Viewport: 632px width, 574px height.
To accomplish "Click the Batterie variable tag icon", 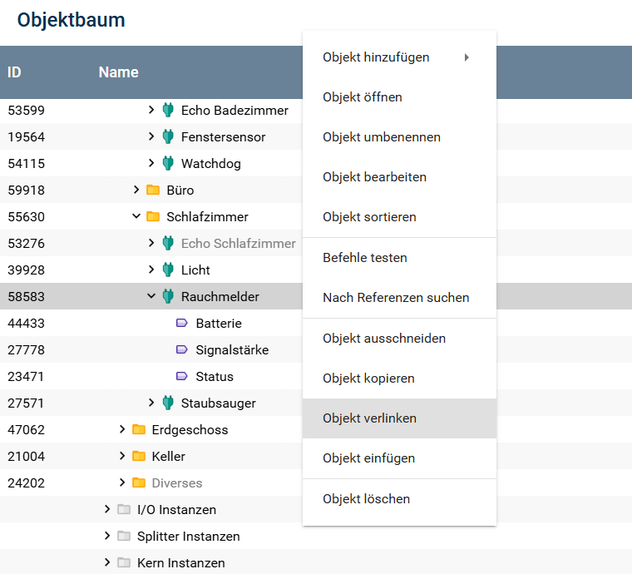I will click(x=182, y=323).
